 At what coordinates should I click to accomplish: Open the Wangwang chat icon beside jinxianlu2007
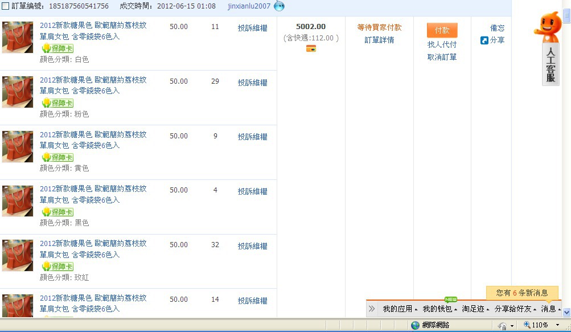coord(279,6)
